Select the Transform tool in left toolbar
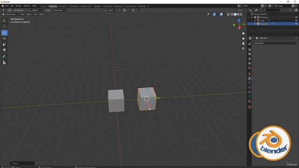This screenshot has height=168, width=299. click(x=4, y=50)
